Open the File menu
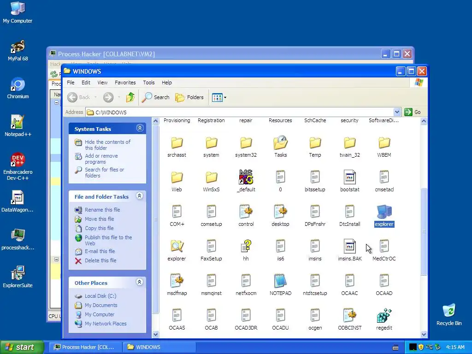The height and width of the screenshot is (354, 472). point(71,83)
